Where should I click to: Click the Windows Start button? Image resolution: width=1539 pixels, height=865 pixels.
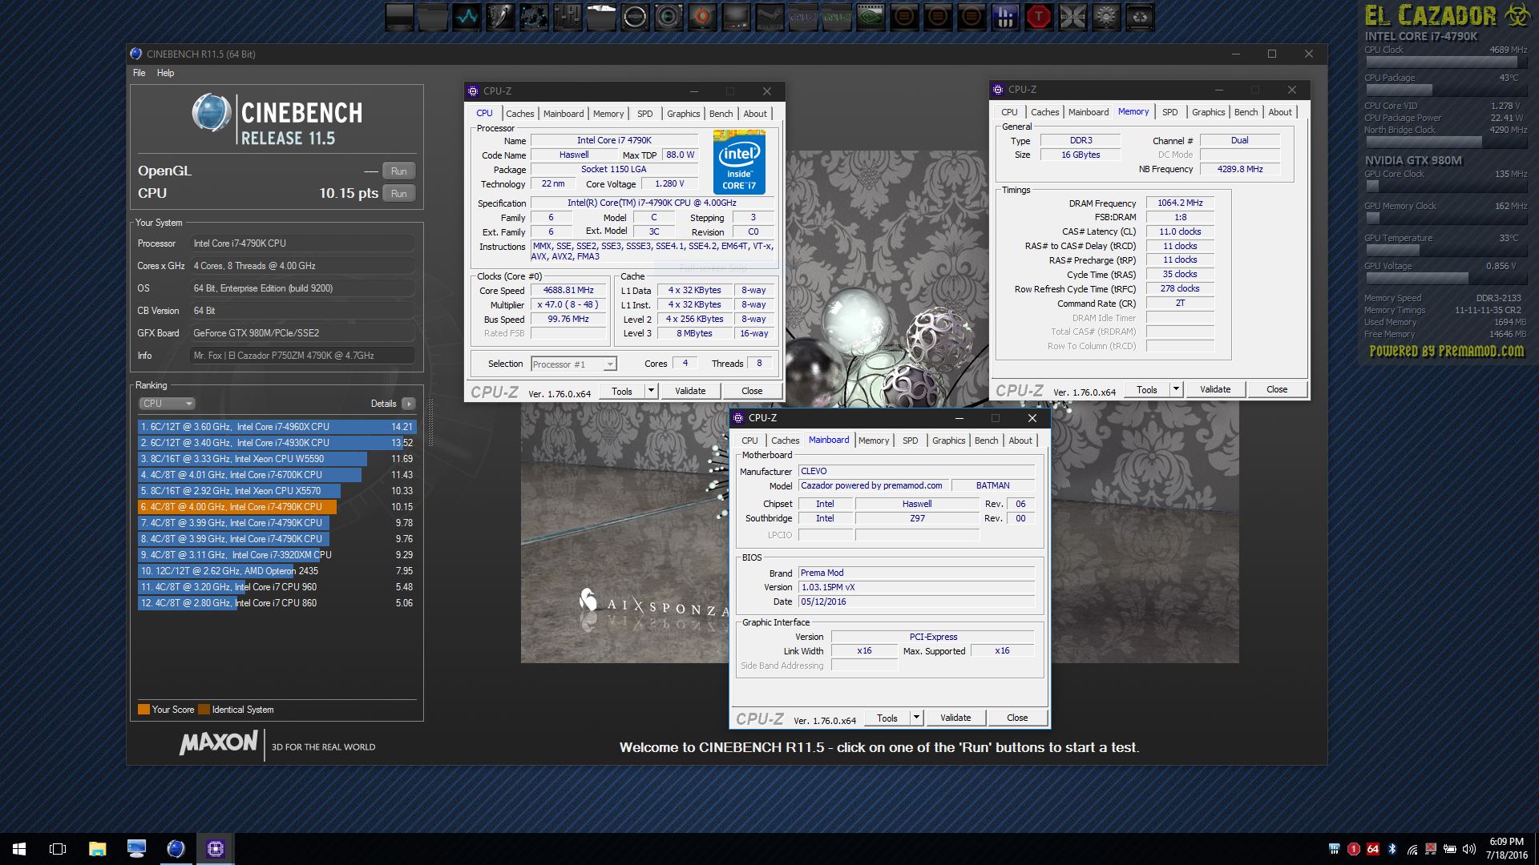click(19, 849)
